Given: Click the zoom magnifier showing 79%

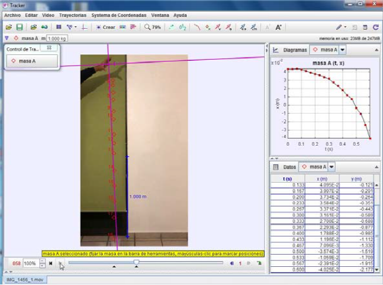Looking at the screenshot, I should click(149, 27).
